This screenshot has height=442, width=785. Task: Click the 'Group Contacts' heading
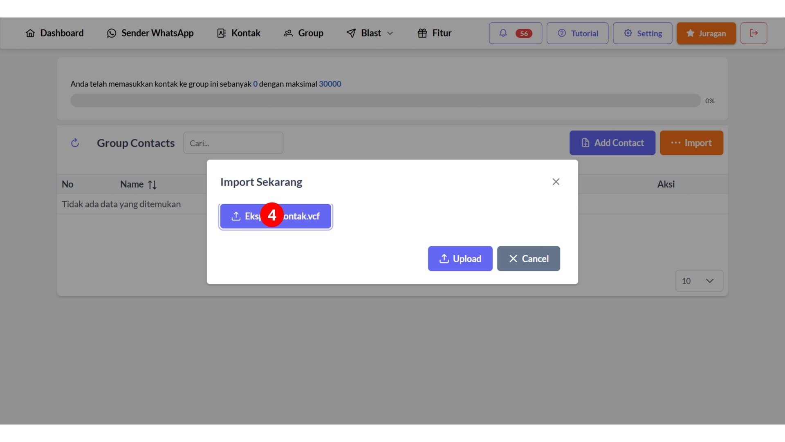tap(136, 143)
